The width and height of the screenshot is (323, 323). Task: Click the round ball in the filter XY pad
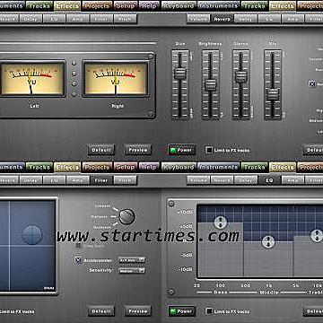pyautogui.click(x=31, y=235)
